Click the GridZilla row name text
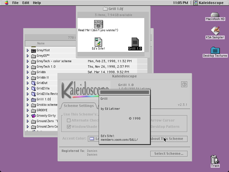Viewport: 229px width, 172px height. click(x=43, y=88)
